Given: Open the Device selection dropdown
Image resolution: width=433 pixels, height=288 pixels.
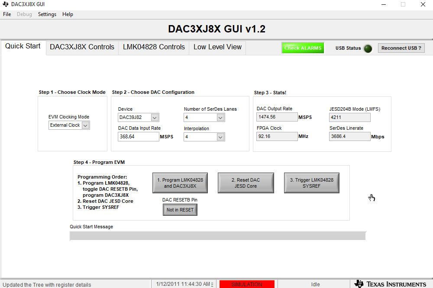Looking at the screenshot, I should [155, 118].
